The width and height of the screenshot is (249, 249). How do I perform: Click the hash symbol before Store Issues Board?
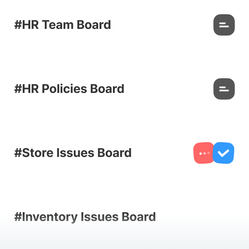pyautogui.click(x=18, y=153)
